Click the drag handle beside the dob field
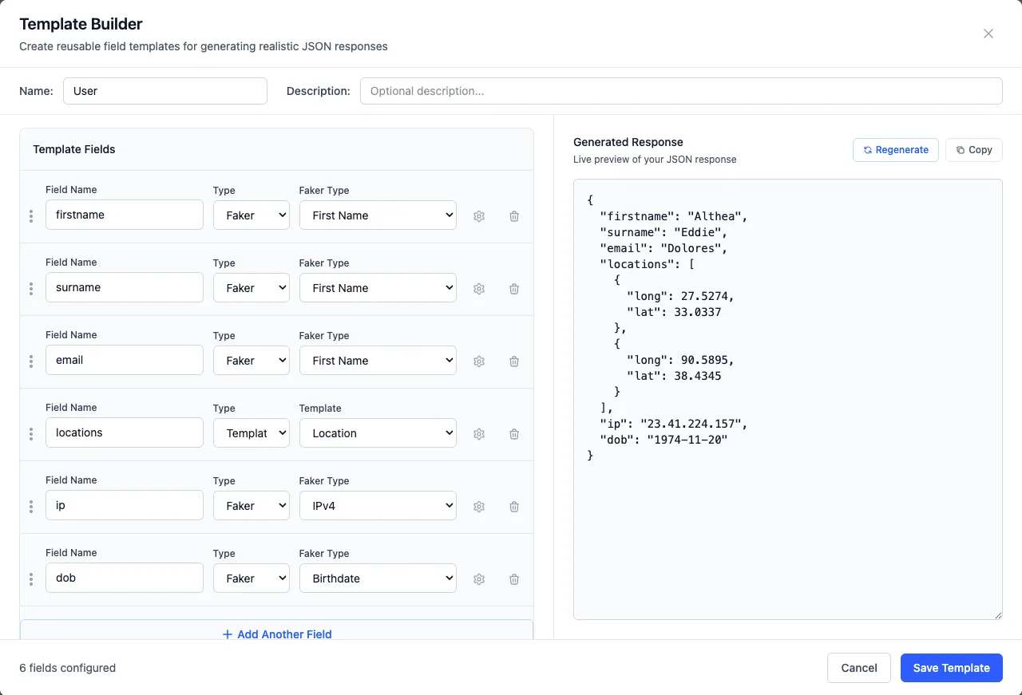Image resolution: width=1022 pixels, height=695 pixels. pyautogui.click(x=31, y=579)
